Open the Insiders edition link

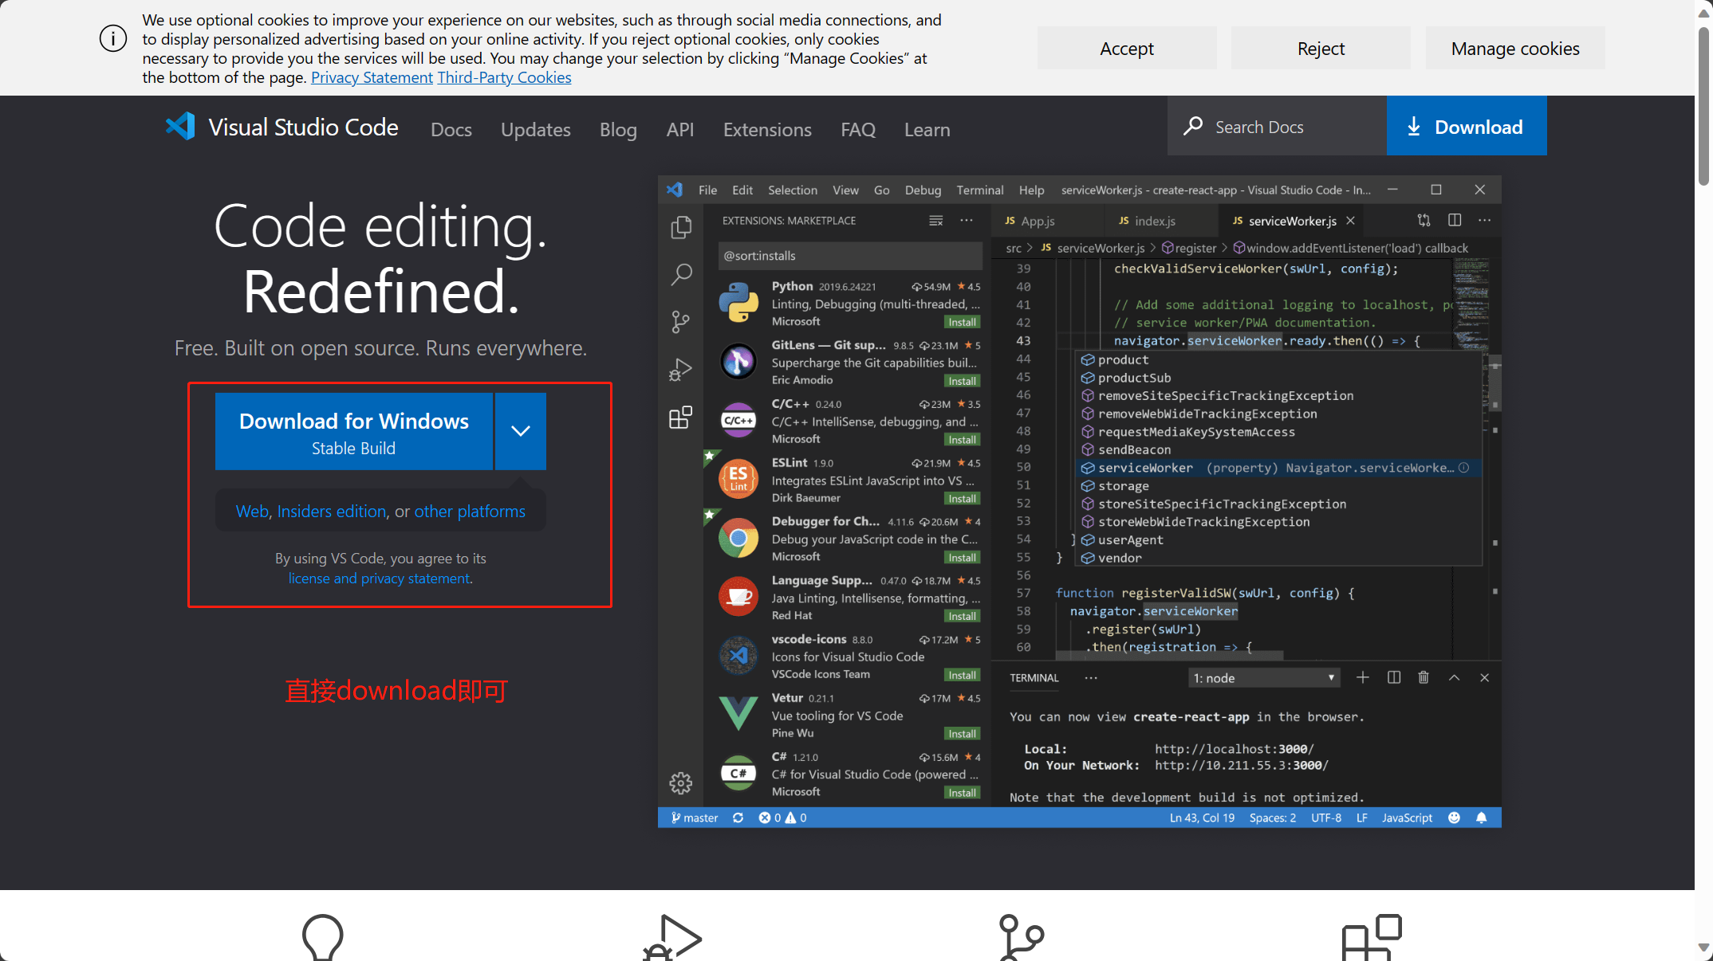click(332, 511)
